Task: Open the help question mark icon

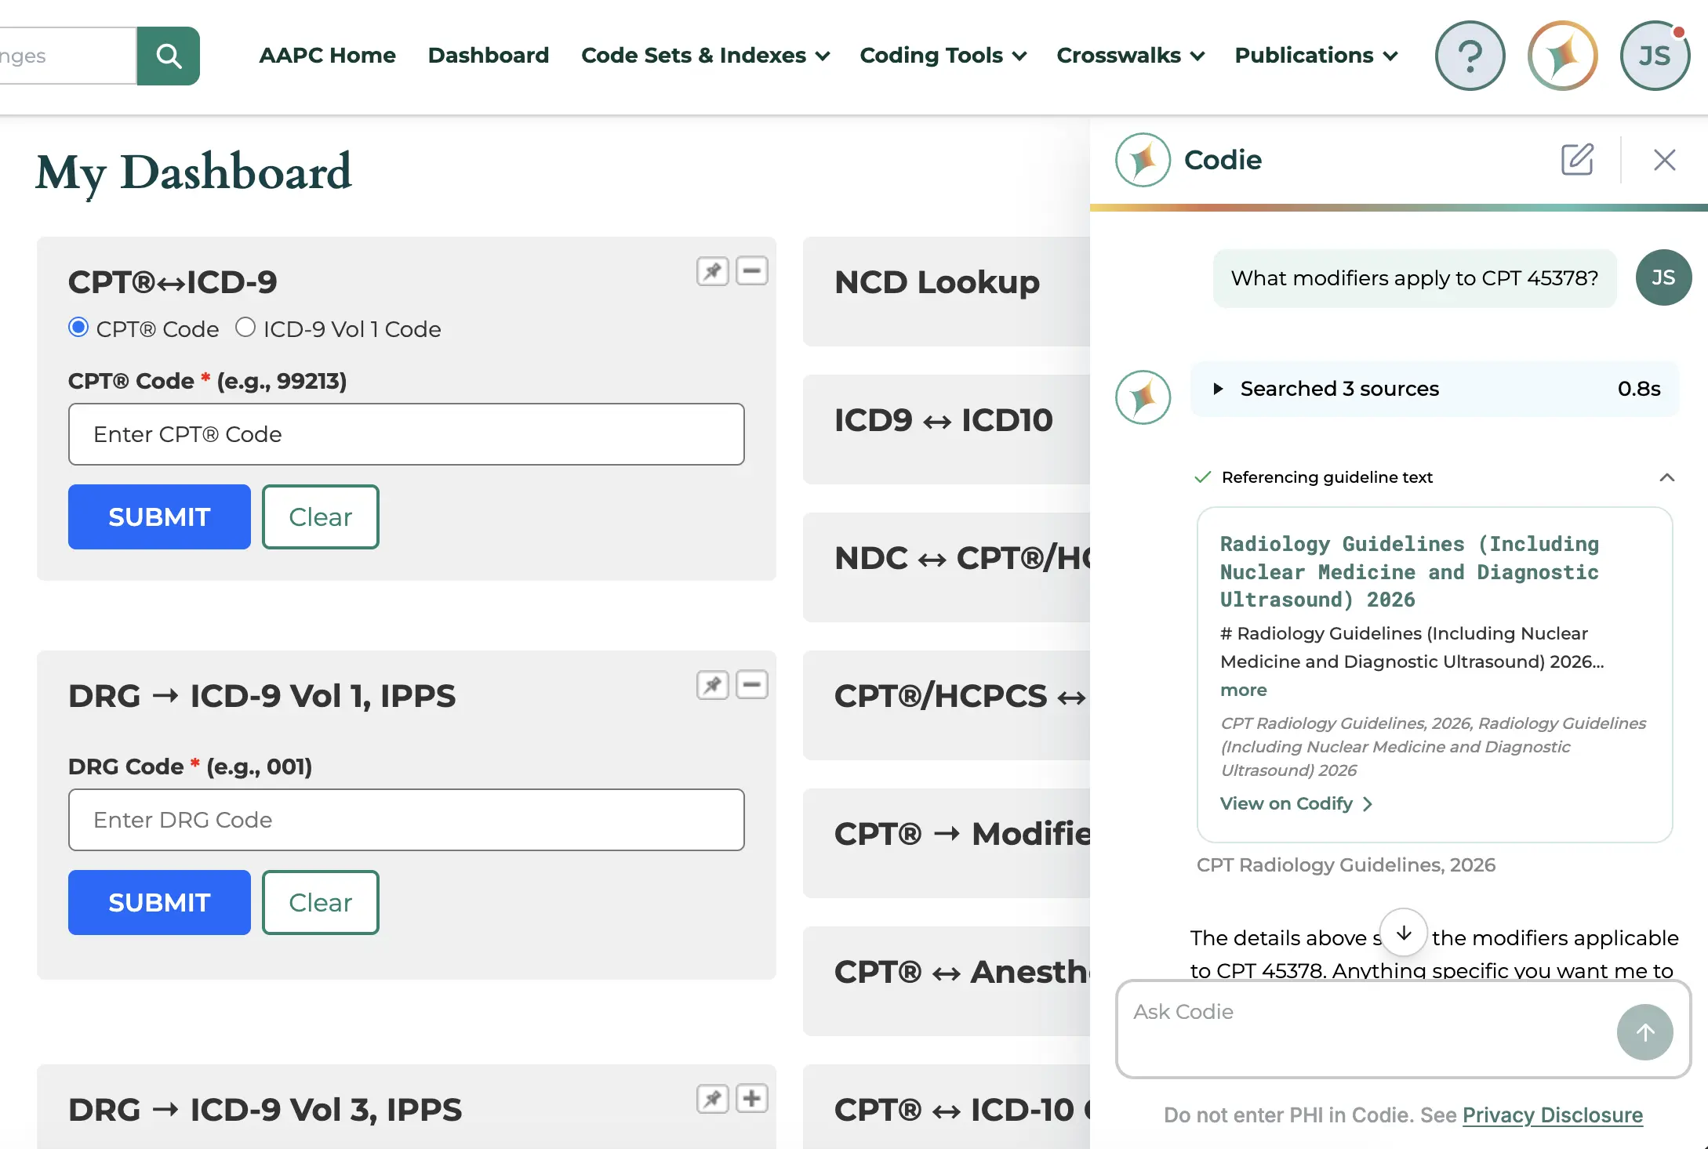Action: coord(1470,56)
